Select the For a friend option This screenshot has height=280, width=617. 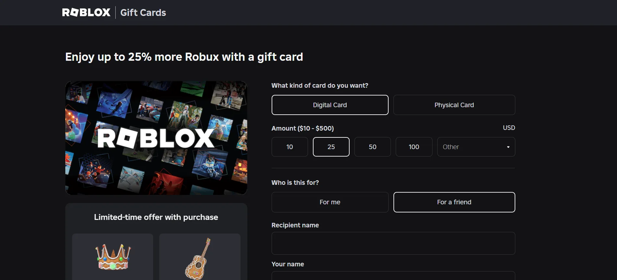454,202
